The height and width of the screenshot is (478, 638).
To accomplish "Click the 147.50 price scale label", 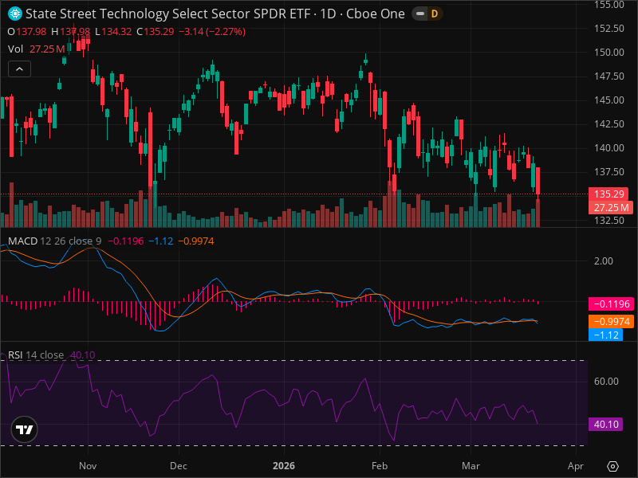I will 609,76.
